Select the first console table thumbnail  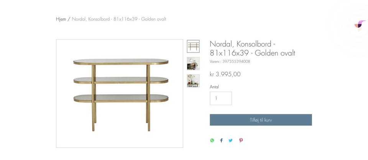coord(193,46)
